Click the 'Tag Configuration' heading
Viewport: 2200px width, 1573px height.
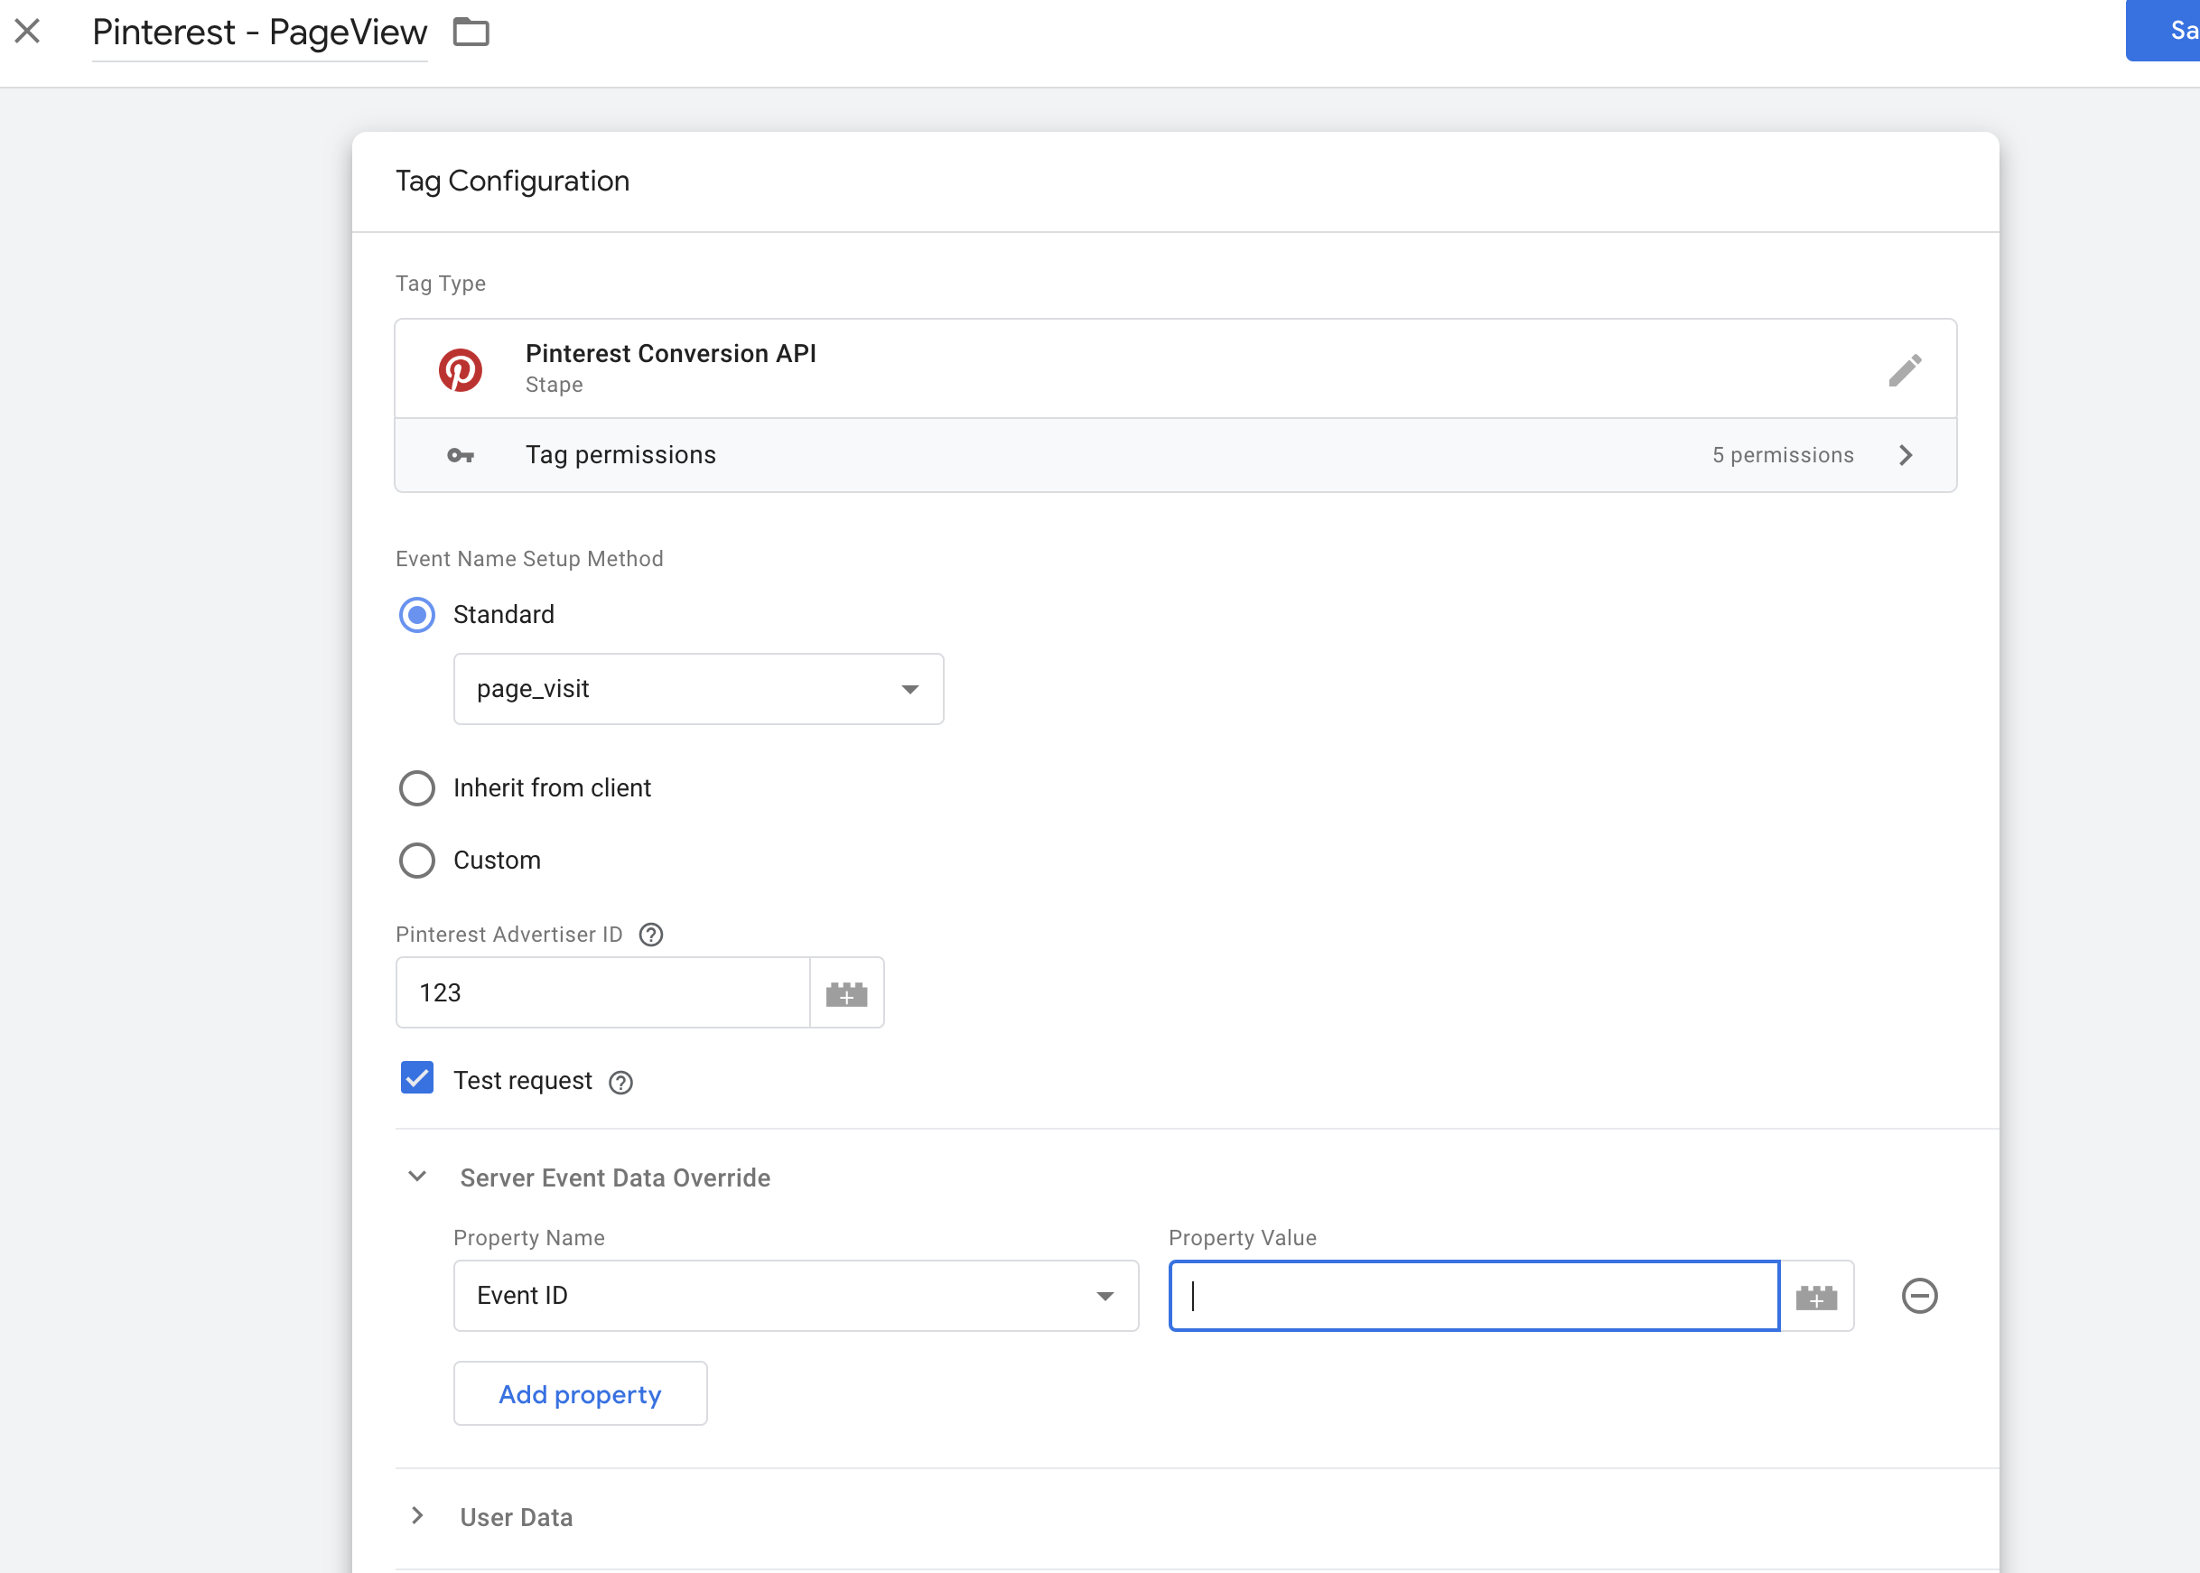pos(512,181)
